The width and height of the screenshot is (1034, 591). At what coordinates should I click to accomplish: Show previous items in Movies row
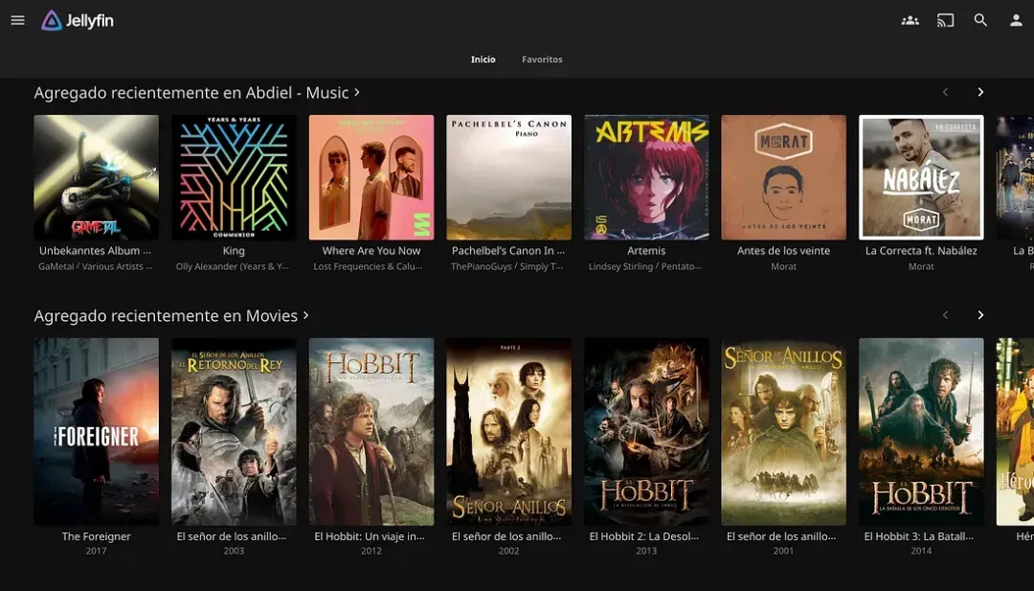(946, 315)
